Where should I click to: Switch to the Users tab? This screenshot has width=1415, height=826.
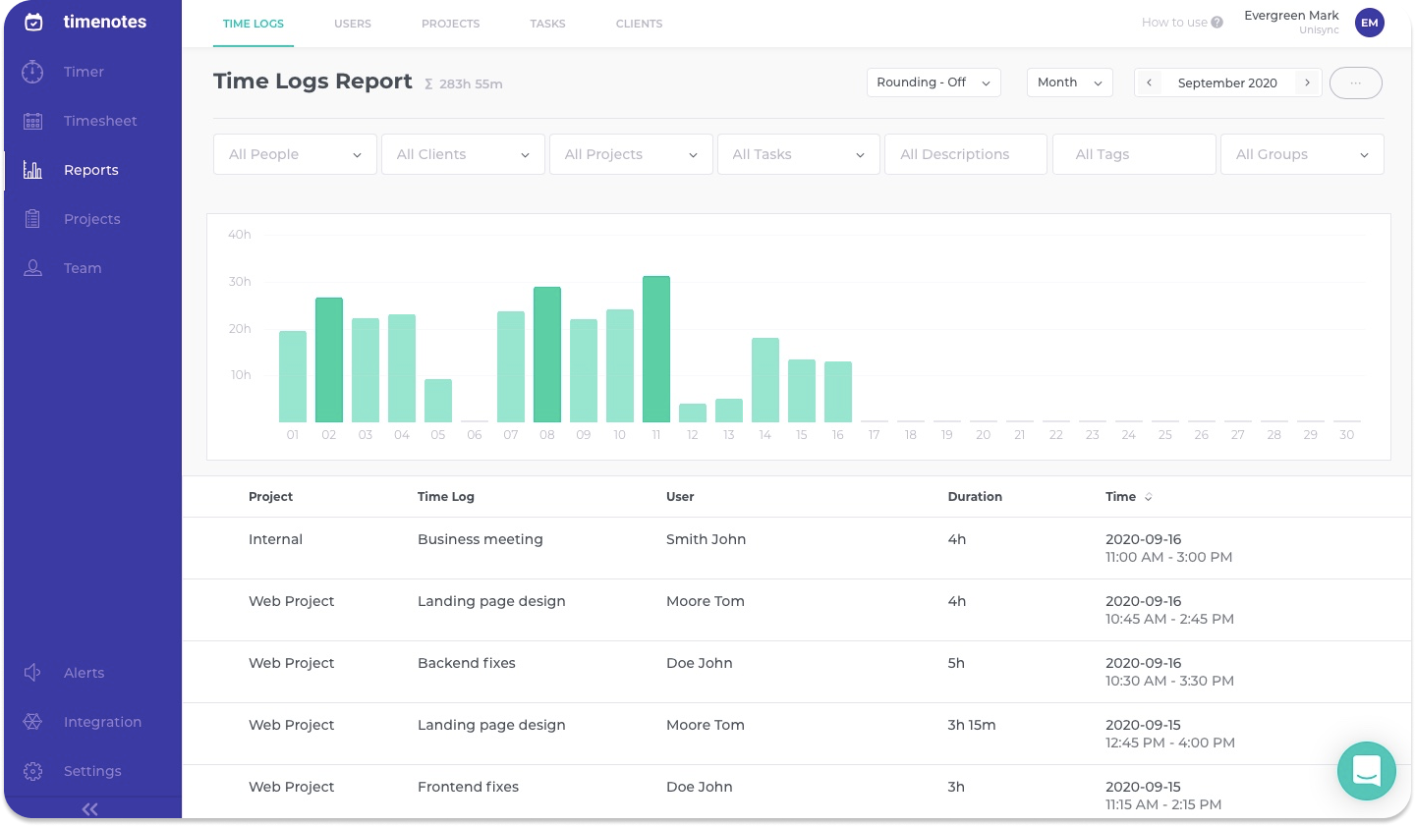pos(353,24)
